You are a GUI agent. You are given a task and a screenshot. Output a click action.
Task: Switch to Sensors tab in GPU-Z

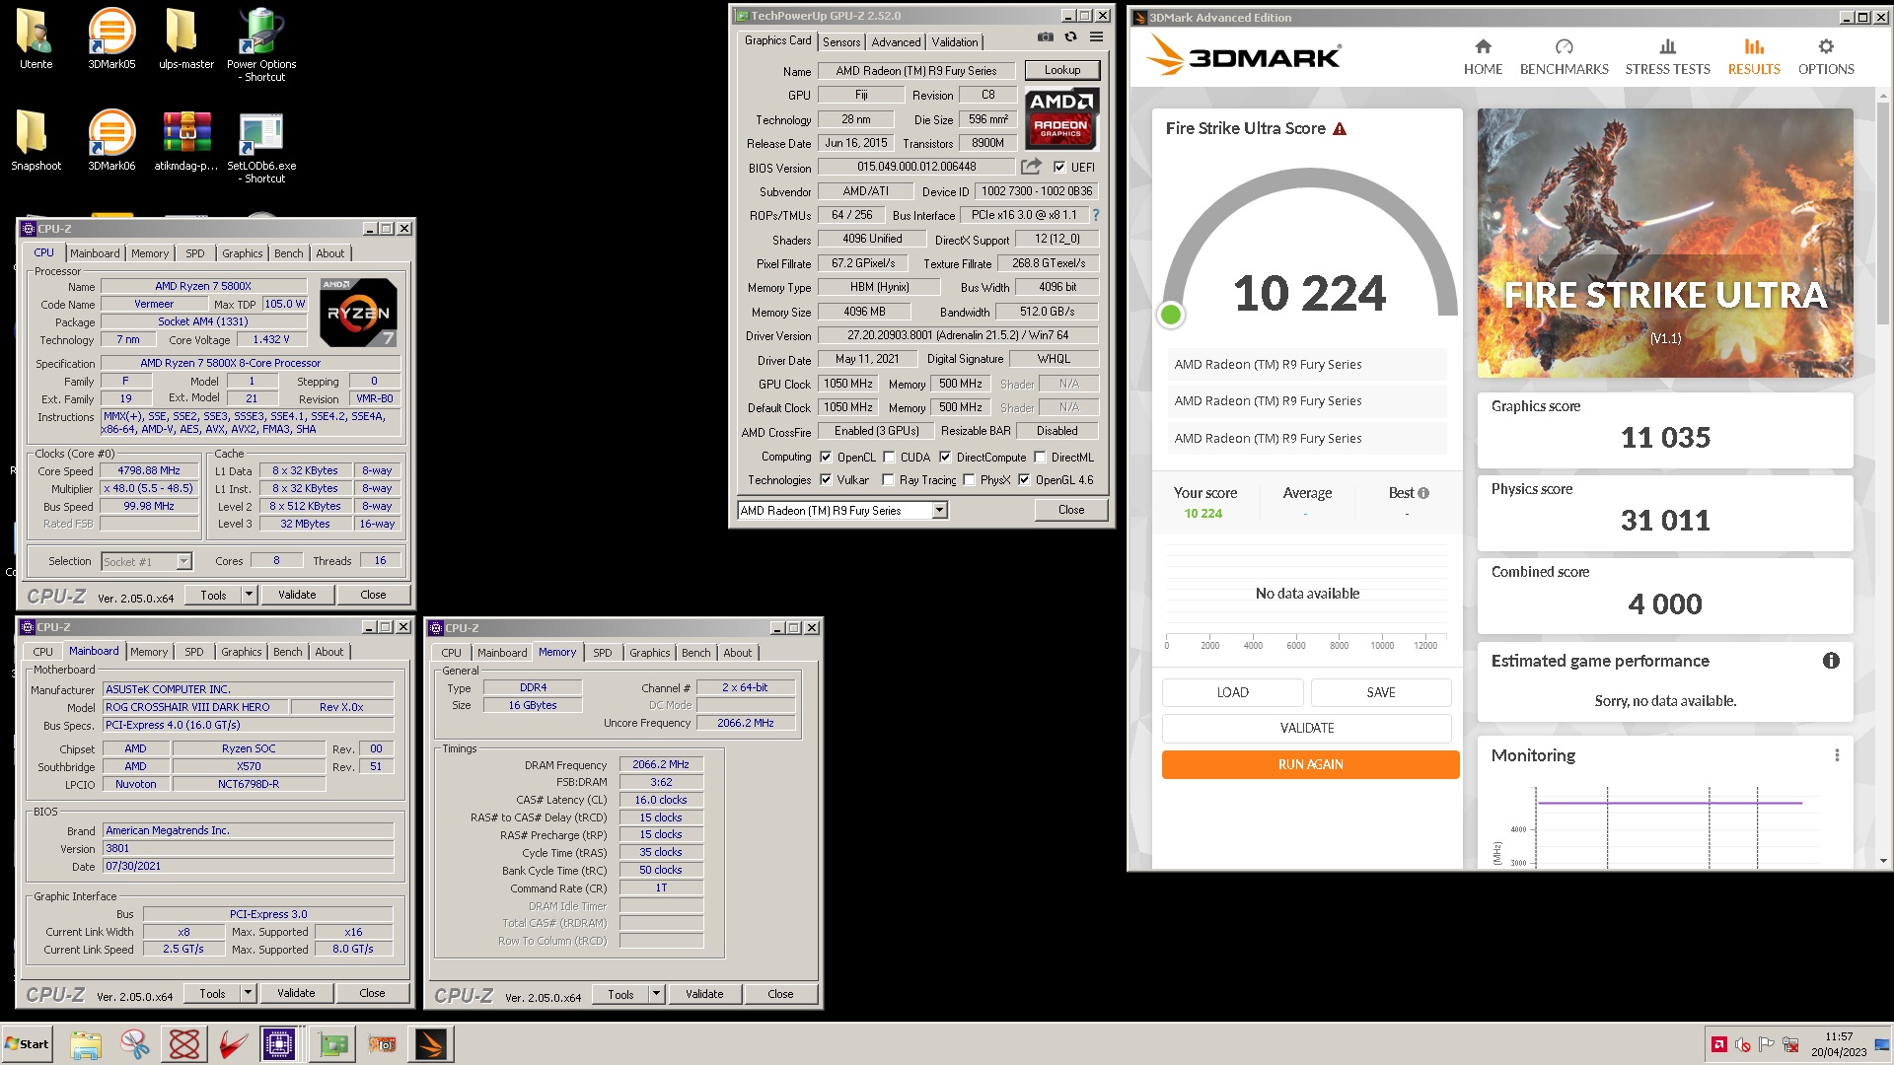[841, 41]
